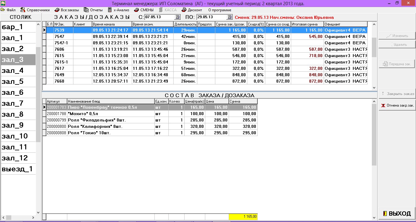Select the "Мохито" 0,5л item row

(x=150, y=114)
